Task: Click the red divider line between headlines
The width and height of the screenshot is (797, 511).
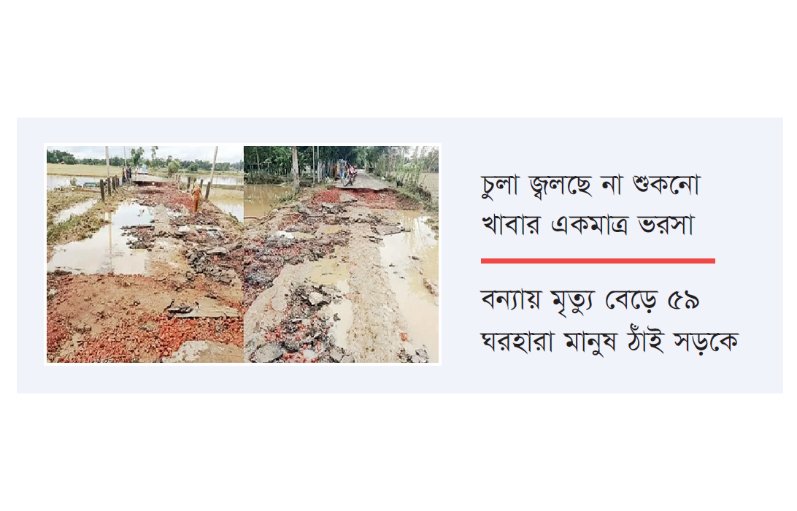Action: point(598,261)
